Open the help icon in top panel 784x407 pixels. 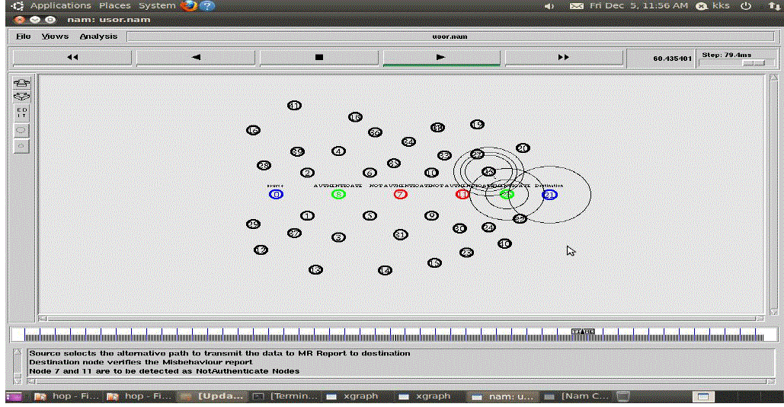pos(207,6)
